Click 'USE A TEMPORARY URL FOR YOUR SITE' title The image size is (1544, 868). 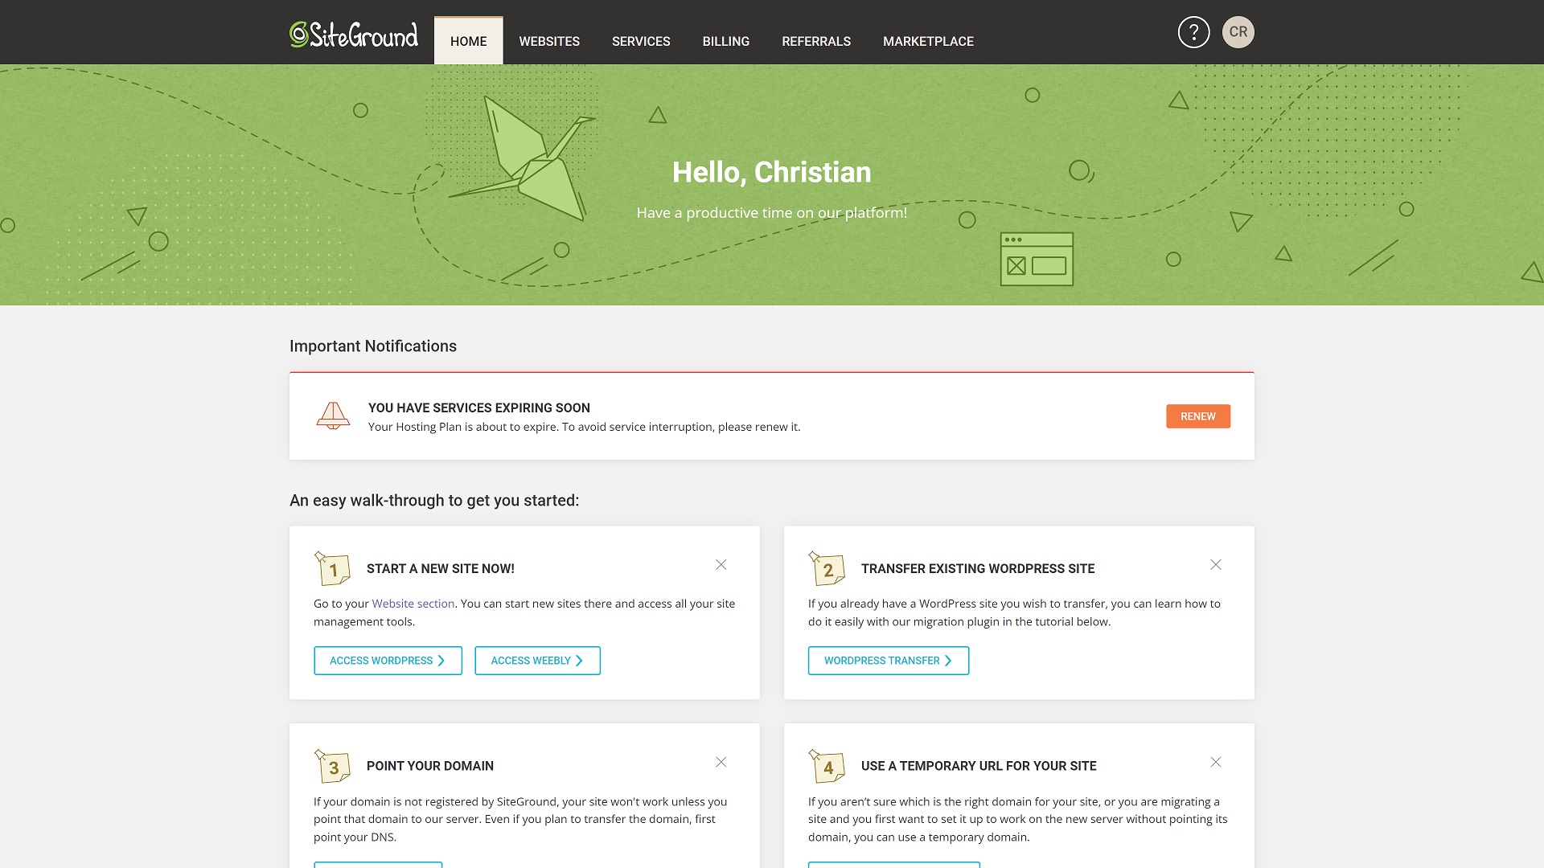click(x=979, y=767)
